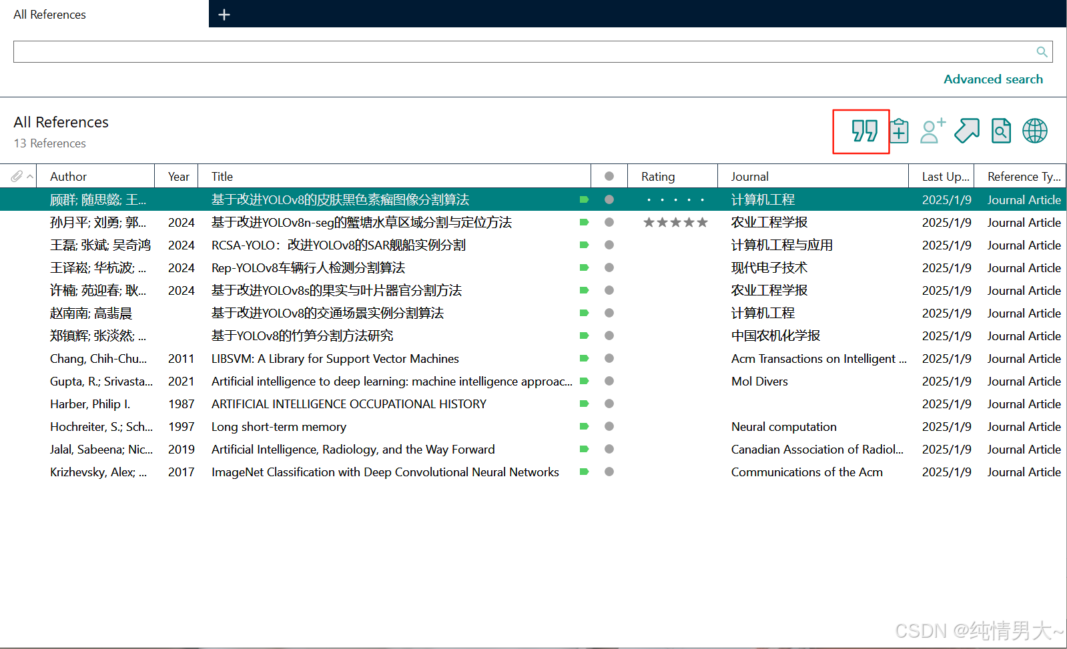Toggle read dot on 郑镇辉 row
1067x649 pixels.
point(609,336)
